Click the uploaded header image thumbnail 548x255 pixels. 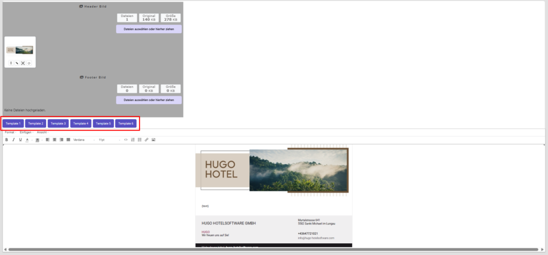coord(20,50)
